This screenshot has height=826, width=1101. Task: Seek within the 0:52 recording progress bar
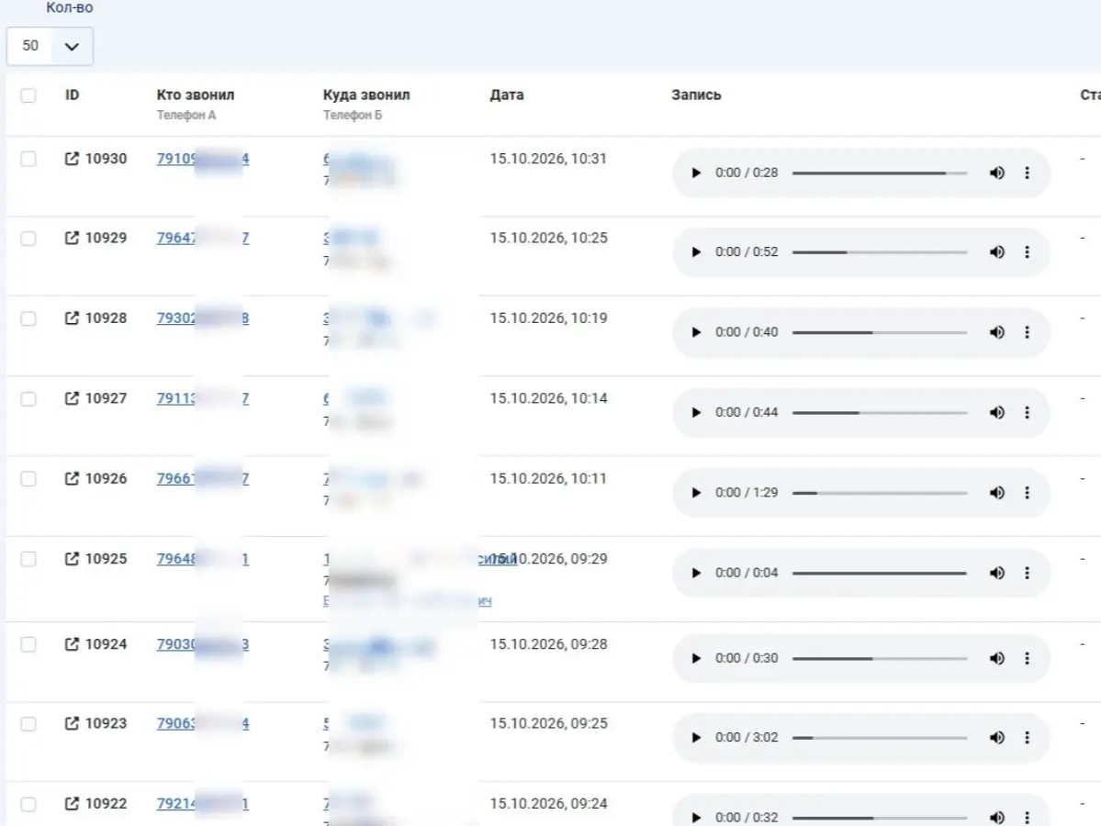click(x=880, y=252)
